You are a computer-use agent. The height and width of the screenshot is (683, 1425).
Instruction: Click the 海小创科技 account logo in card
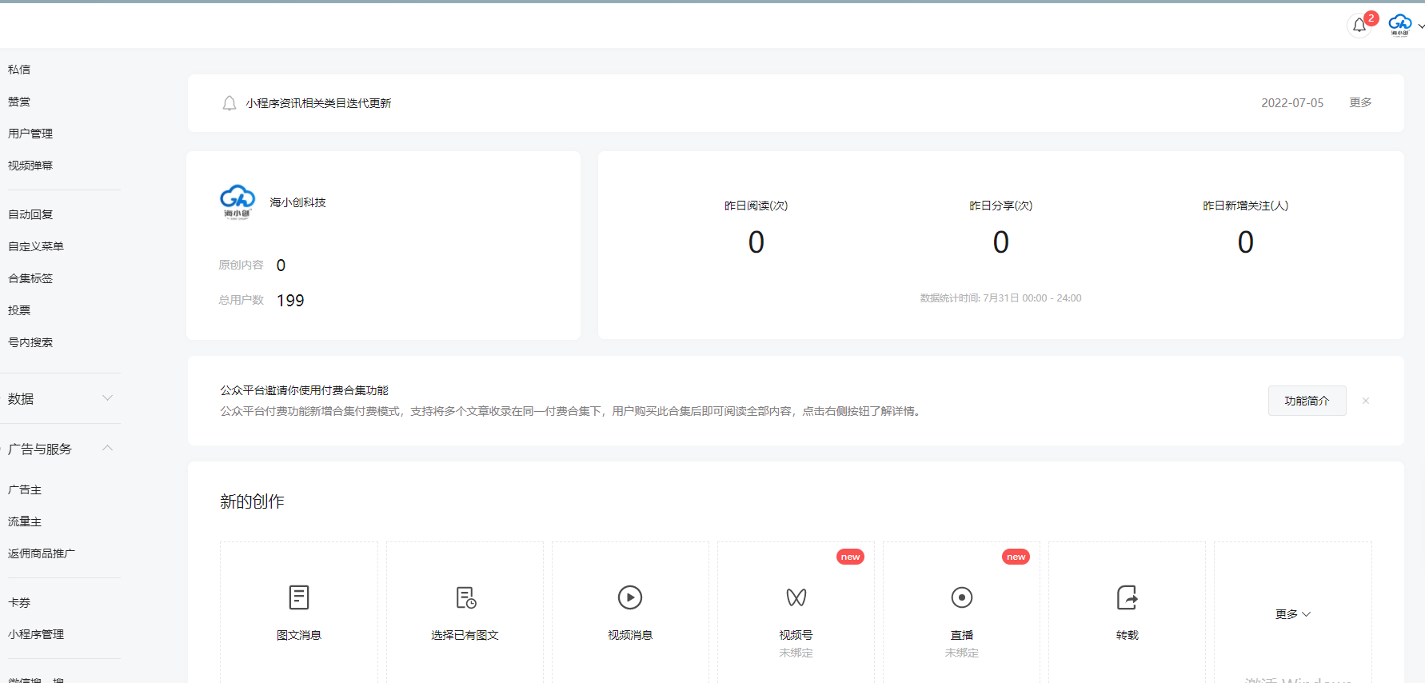[x=237, y=202]
